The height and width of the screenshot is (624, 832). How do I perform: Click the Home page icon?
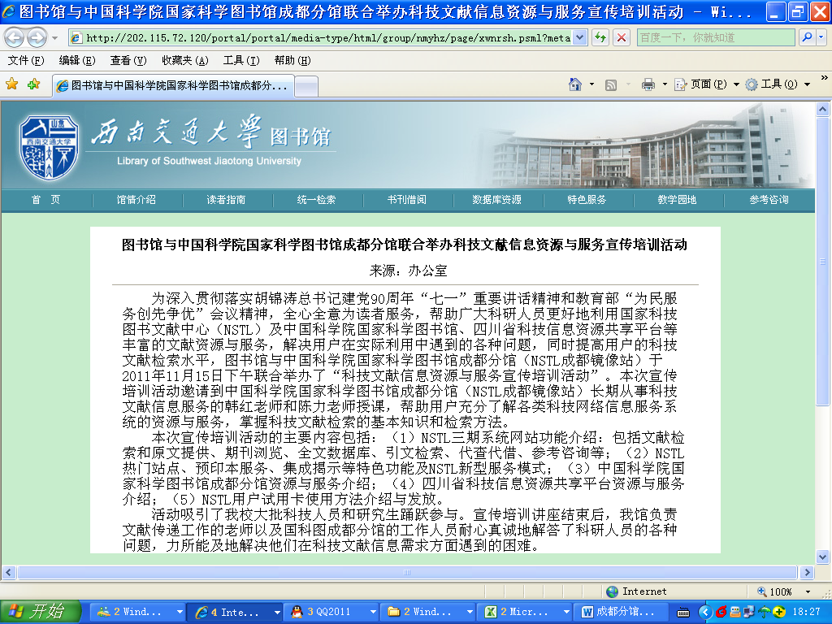575,84
